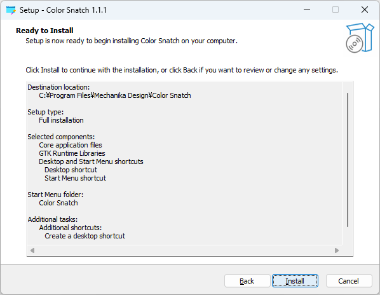Select the 'Full installation' text line
The height and width of the screenshot is (295, 380).
tap(61, 120)
